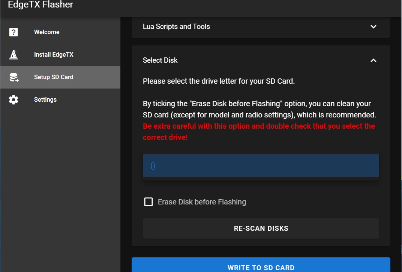402x272 pixels.
Task: Click the Erase Disk before Flashing label
Action: tap(202, 202)
